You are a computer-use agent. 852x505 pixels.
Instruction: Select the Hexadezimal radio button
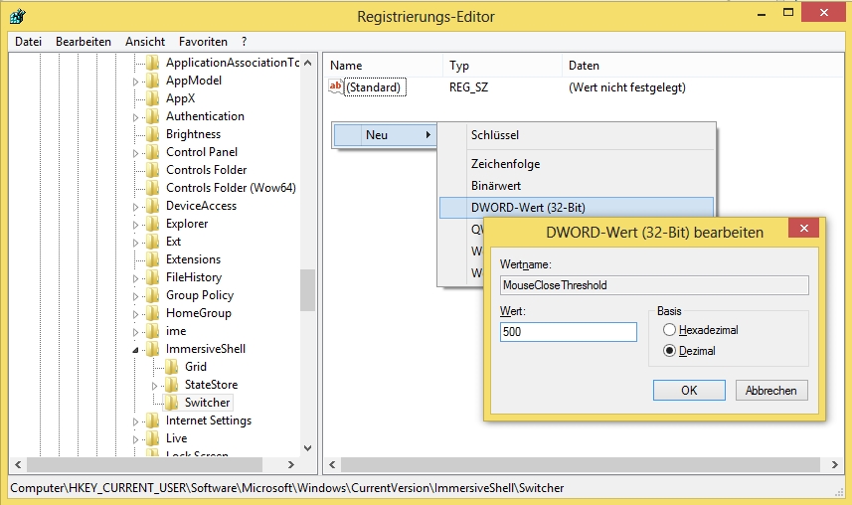(x=669, y=330)
